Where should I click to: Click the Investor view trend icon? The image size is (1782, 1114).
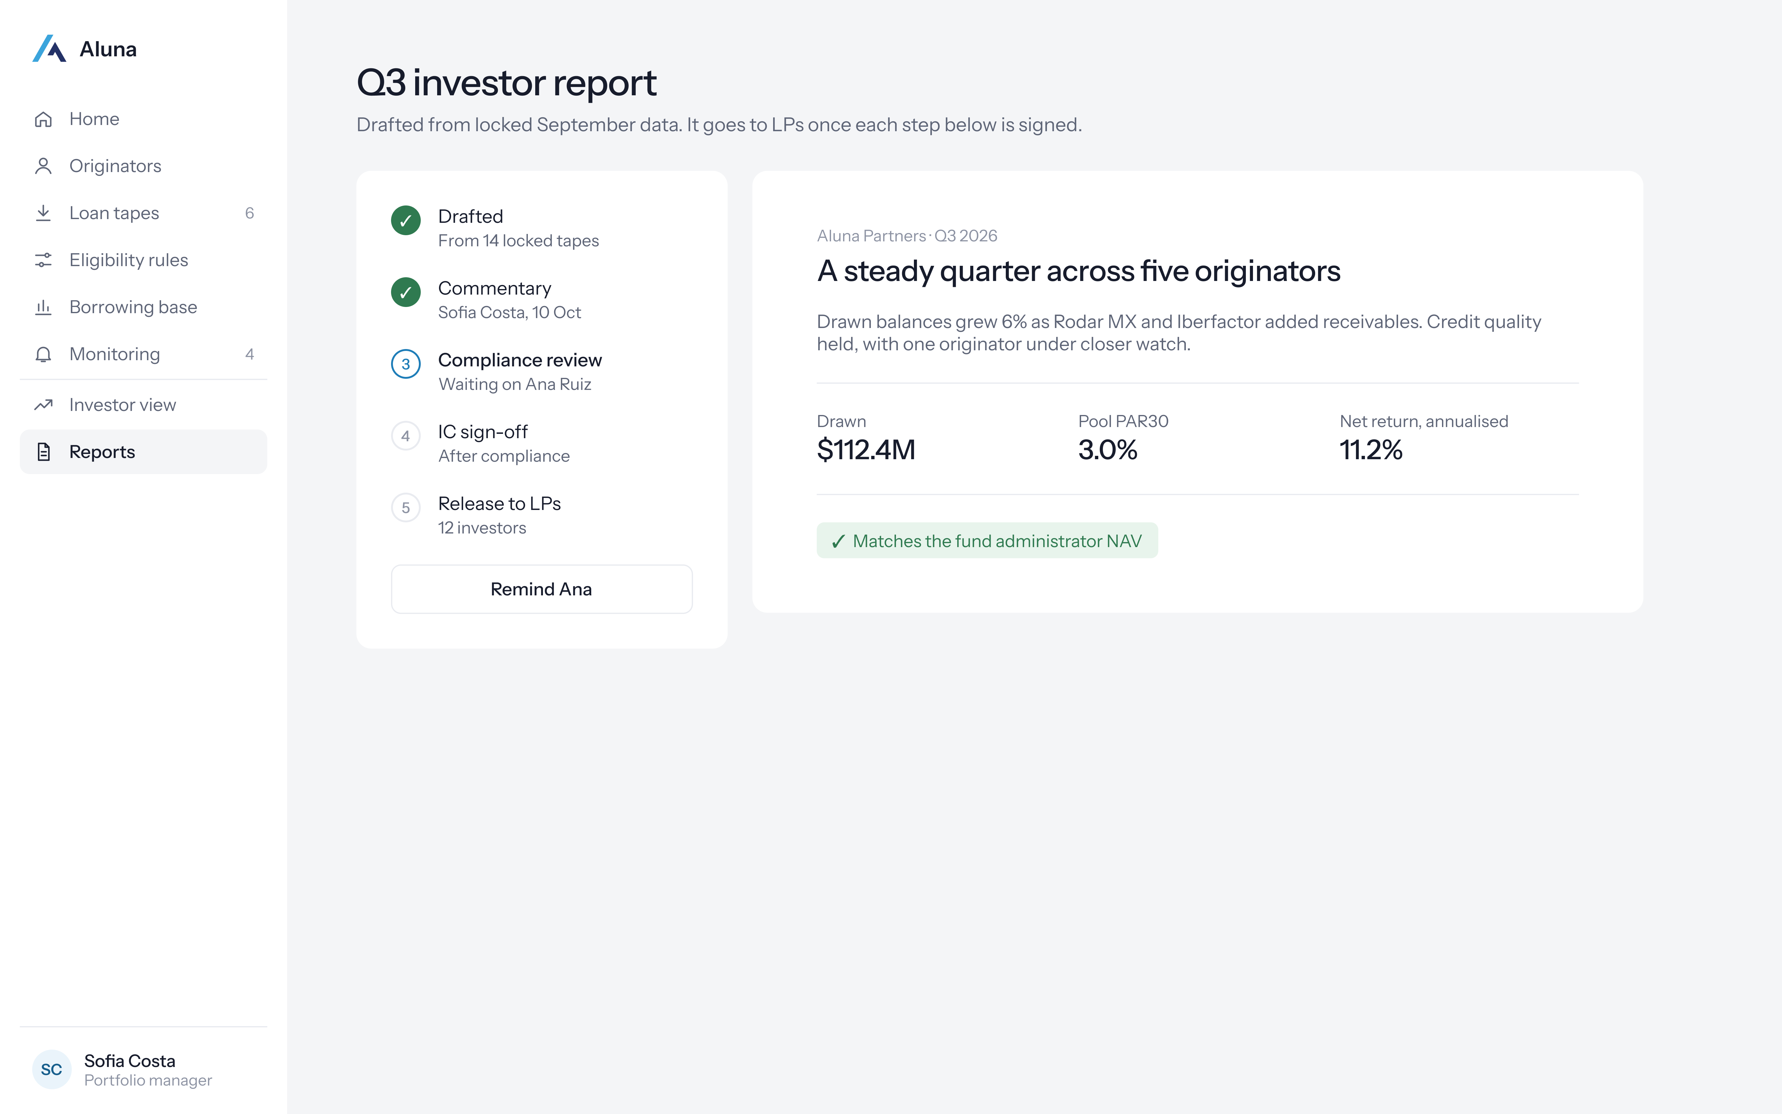[43, 404]
